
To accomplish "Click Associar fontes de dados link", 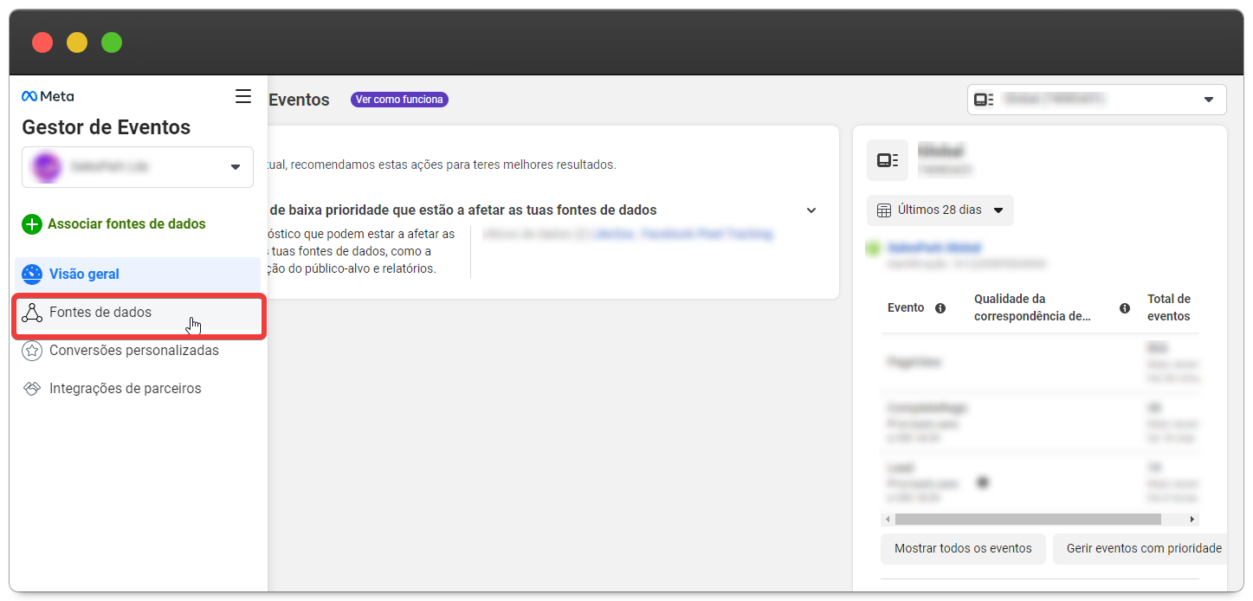I will pos(126,224).
